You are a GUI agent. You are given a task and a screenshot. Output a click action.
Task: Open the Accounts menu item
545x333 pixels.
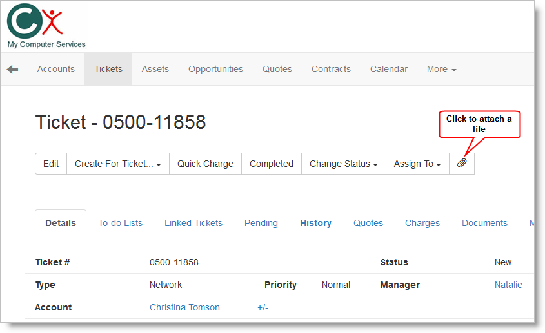coord(56,69)
